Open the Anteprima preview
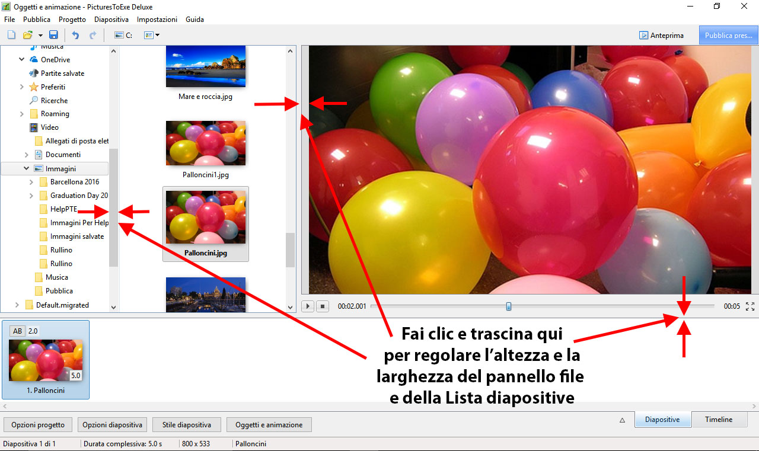Screen dimensions: 759x451 pos(662,35)
